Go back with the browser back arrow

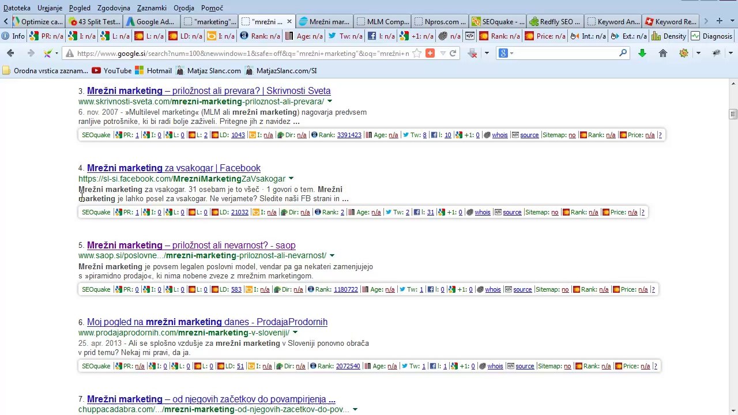pos(10,53)
